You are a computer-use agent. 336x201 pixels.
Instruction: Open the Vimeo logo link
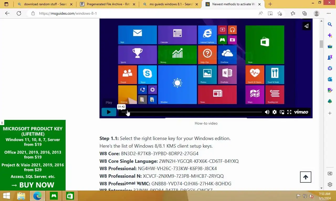(301, 112)
